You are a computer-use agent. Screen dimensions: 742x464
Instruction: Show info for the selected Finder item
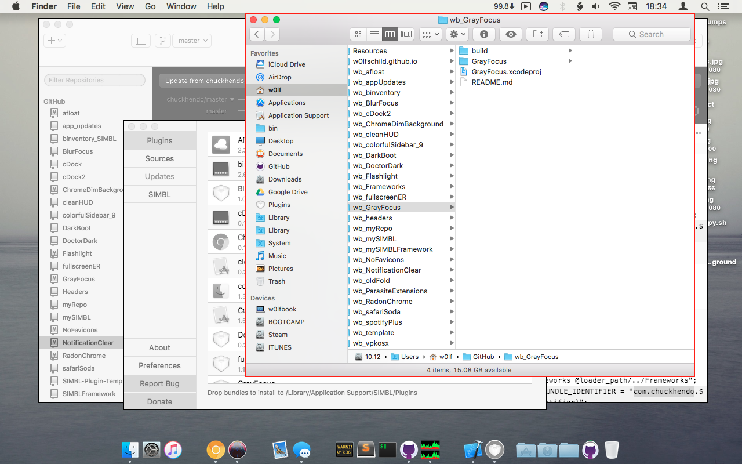484,34
